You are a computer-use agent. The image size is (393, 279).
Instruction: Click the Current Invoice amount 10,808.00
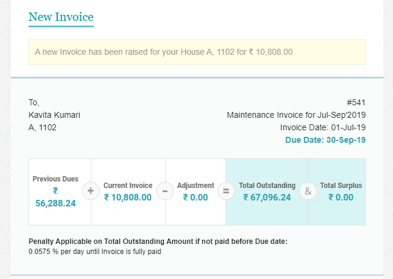pos(128,197)
